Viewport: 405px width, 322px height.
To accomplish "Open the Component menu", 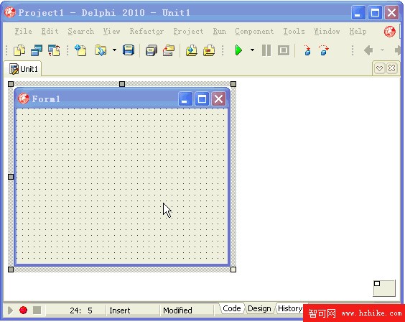I will point(254,32).
